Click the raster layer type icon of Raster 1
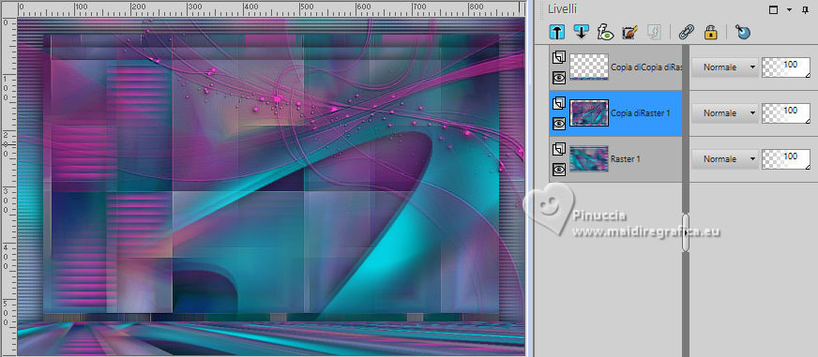Image resolution: width=818 pixels, height=357 pixels. [558, 150]
